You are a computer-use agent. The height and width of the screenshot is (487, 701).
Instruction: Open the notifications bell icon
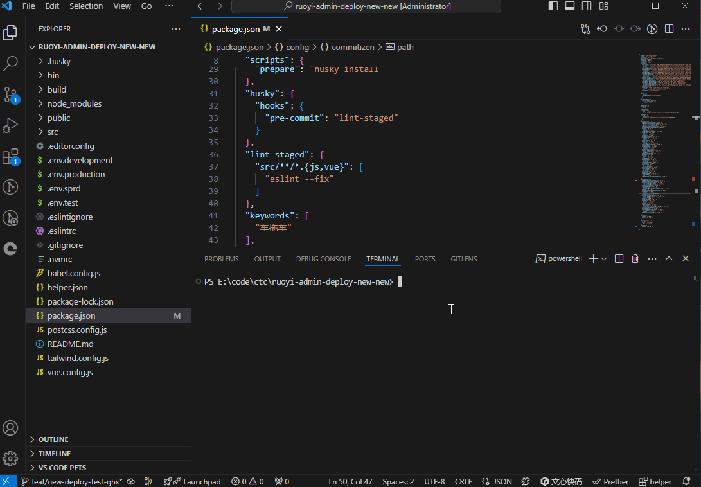point(687,482)
